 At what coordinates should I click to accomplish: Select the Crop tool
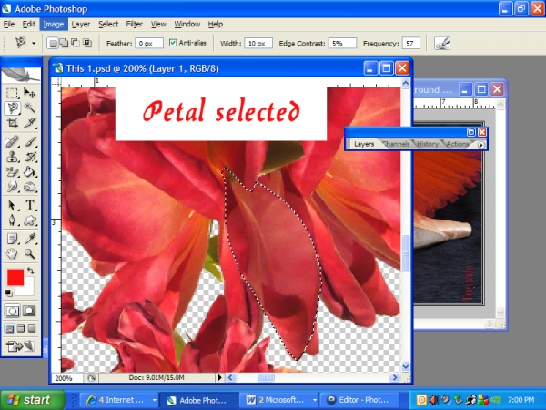12,123
